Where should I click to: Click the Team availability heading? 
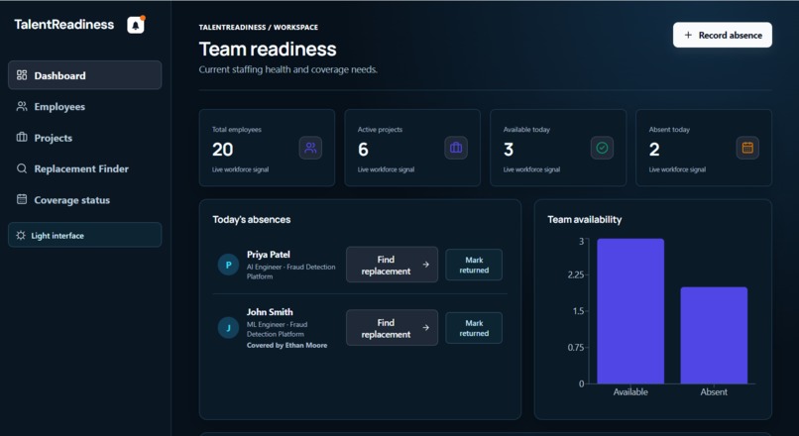click(x=585, y=220)
